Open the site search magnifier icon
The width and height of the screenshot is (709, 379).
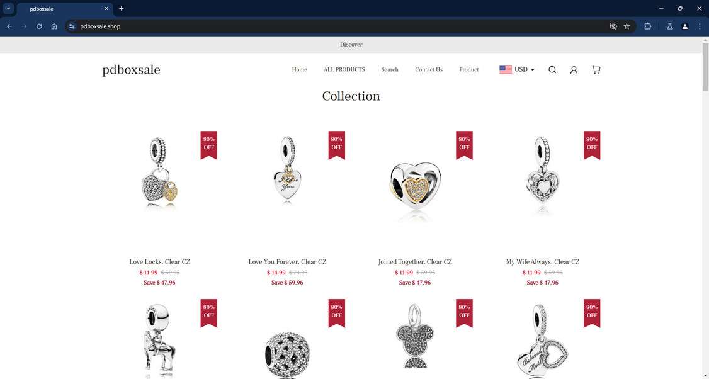[552, 70]
